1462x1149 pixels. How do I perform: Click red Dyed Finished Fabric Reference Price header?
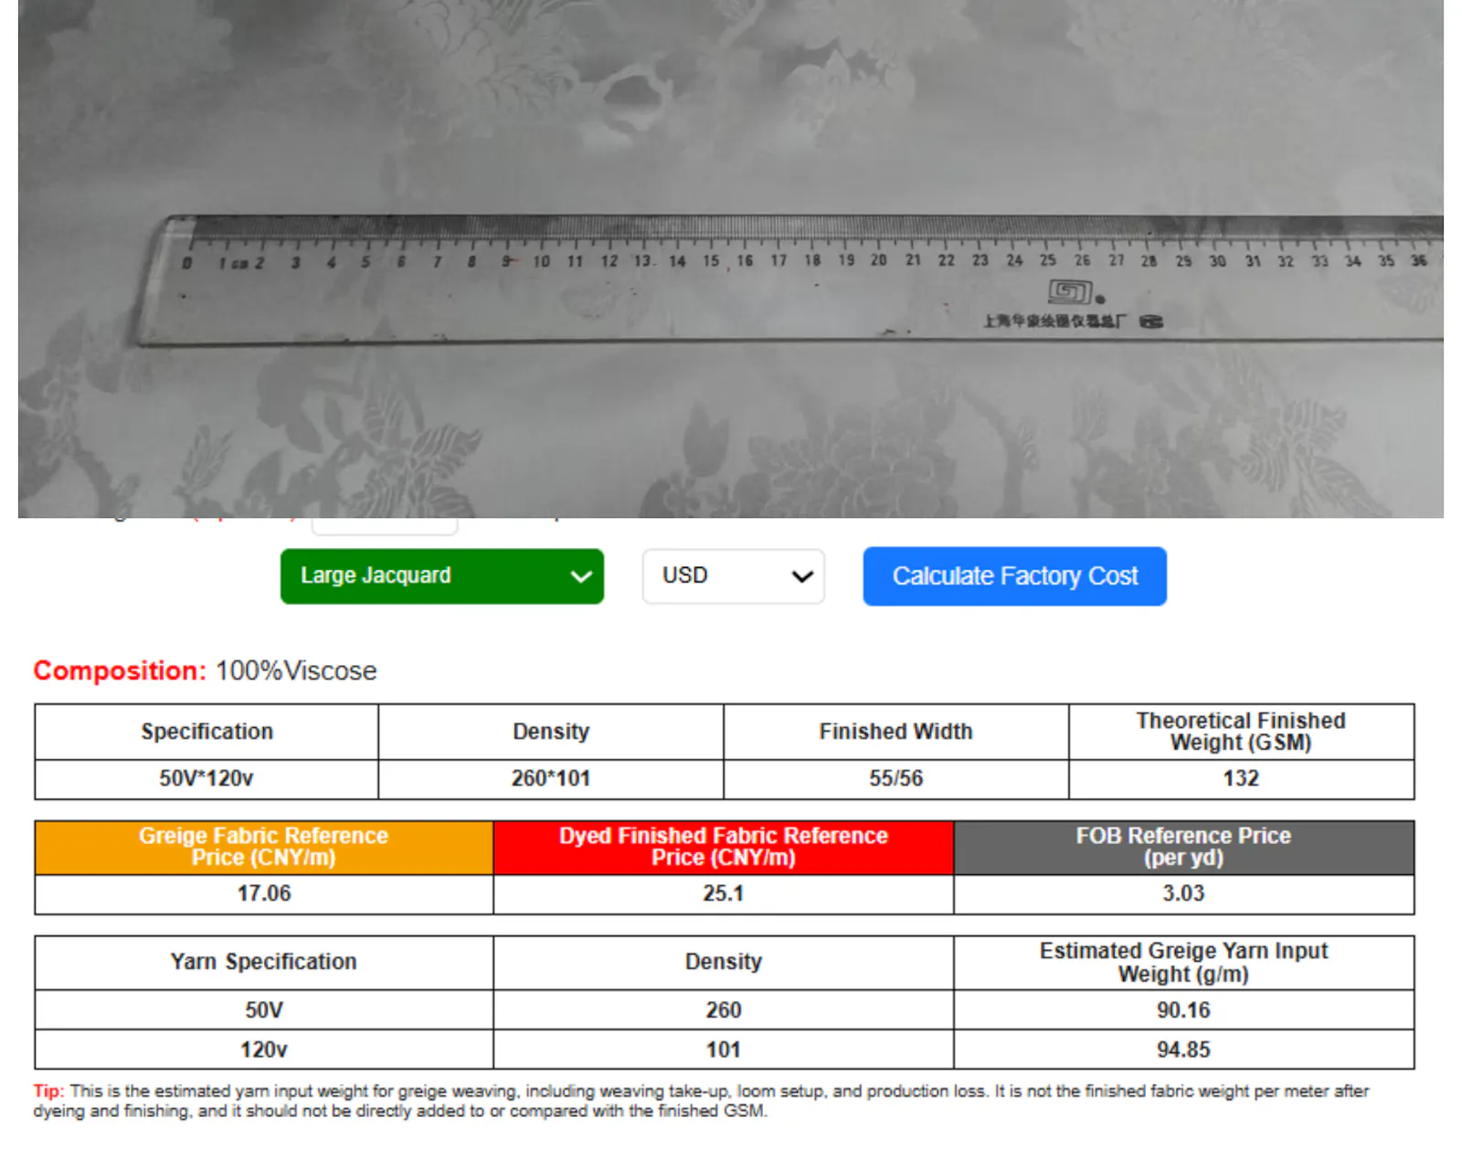(724, 848)
